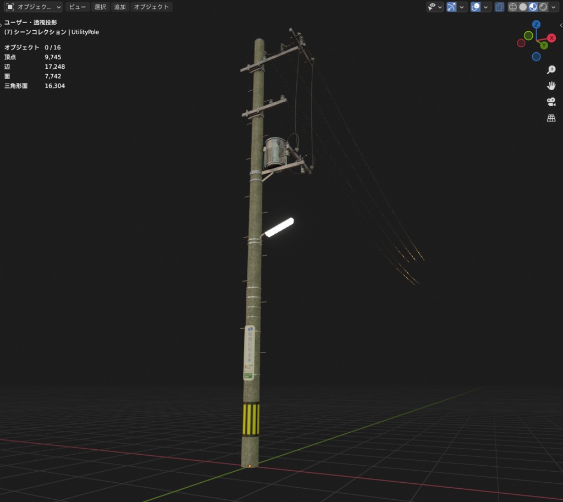Image resolution: width=563 pixels, height=502 pixels.
Task: Switch to rendered viewport shading
Action: (x=543, y=7)
